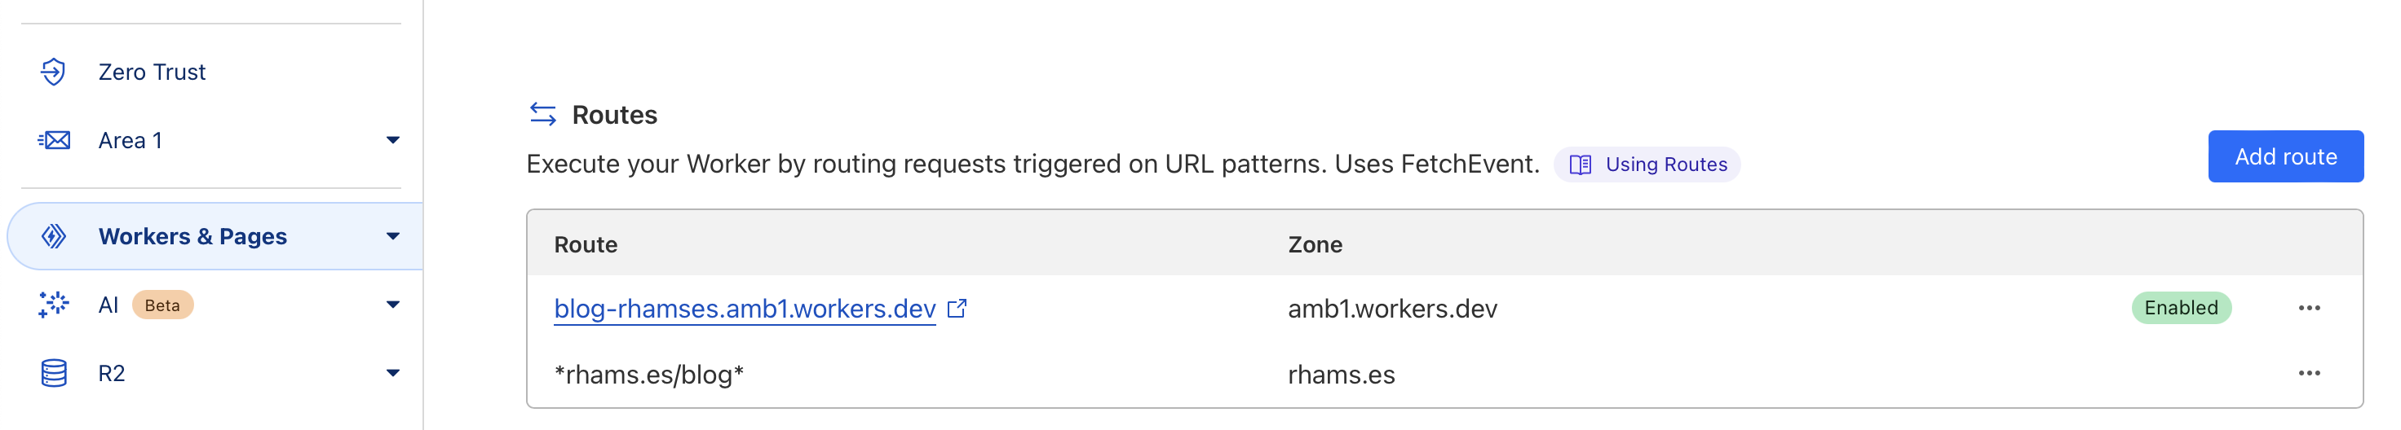This screenshot has width=2401, height=430.
Task: Click the Enabled status badge
Action: 2180,308
